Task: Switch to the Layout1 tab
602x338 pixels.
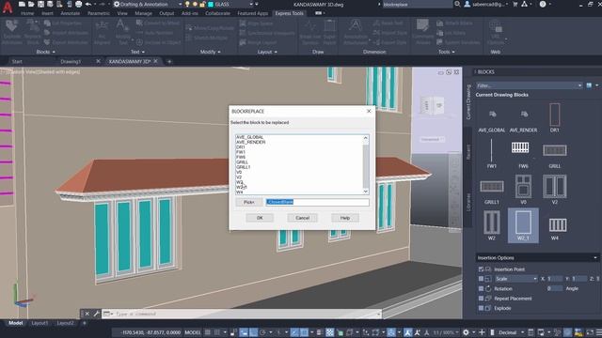Action: [40, 323]
